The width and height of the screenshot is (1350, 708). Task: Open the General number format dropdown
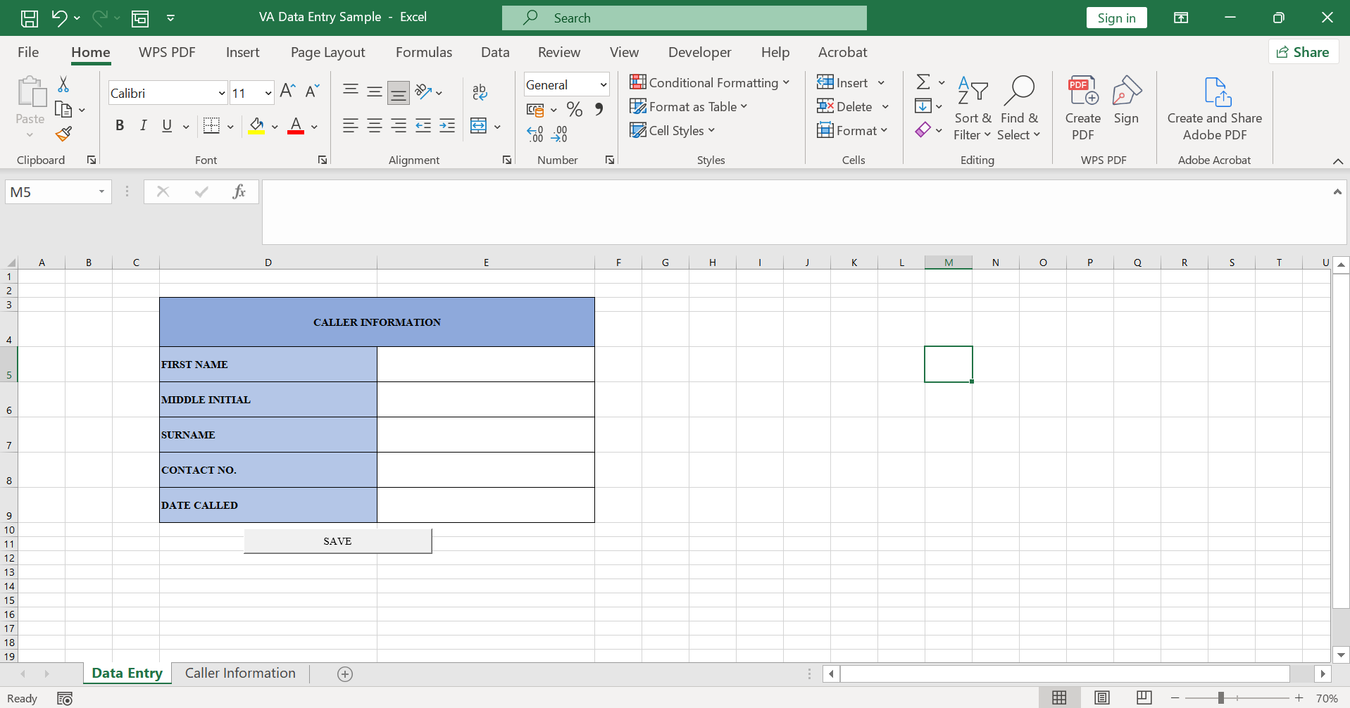[604, 85]
